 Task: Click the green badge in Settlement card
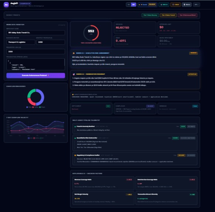pyautogui.click(x=108, y=106)
